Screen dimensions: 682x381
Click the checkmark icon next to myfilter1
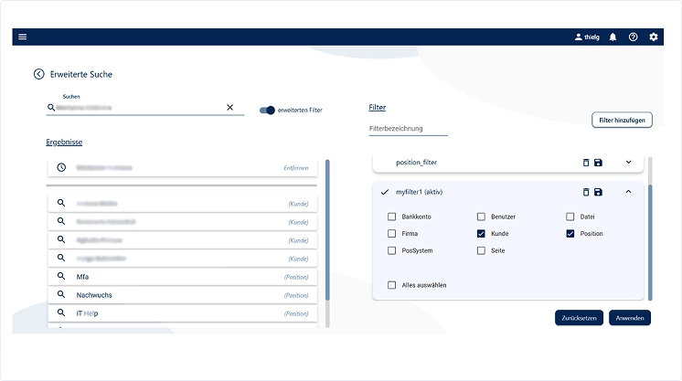385,192
